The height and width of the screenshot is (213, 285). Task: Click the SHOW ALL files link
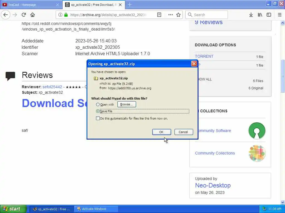point(205,79)
